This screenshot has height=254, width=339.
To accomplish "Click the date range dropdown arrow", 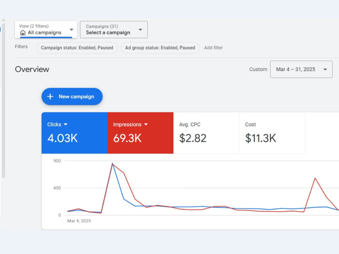I will (325, 69).
